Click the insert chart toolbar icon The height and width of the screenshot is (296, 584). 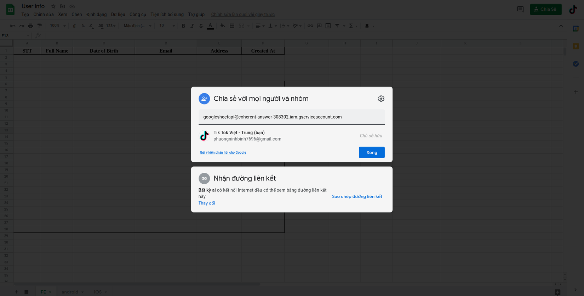(328, 26)
